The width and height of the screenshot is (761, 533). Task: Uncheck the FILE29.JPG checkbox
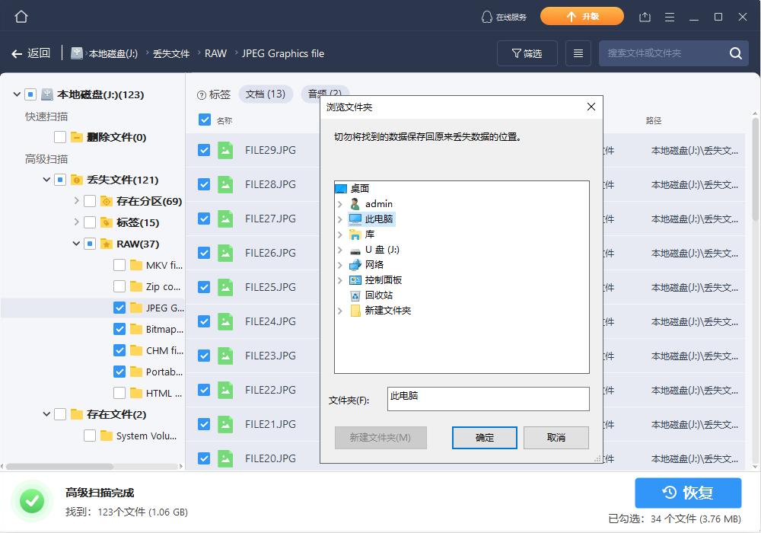point(204,150)
